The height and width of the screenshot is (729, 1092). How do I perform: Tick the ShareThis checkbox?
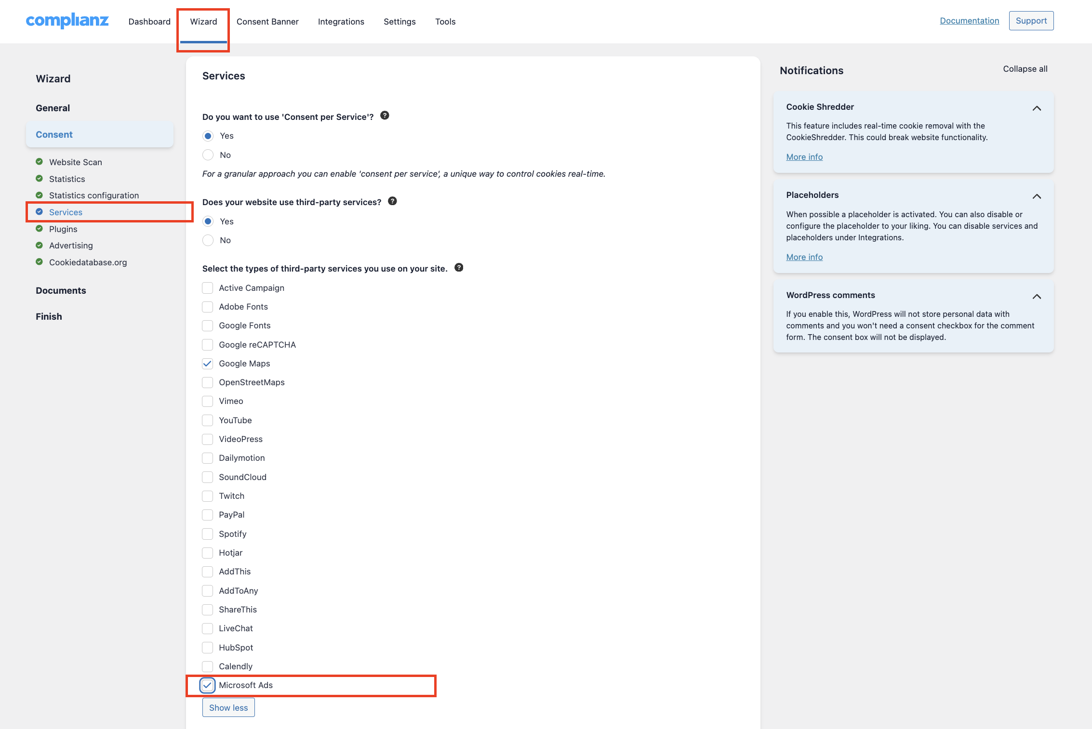(x=207, y=610)
